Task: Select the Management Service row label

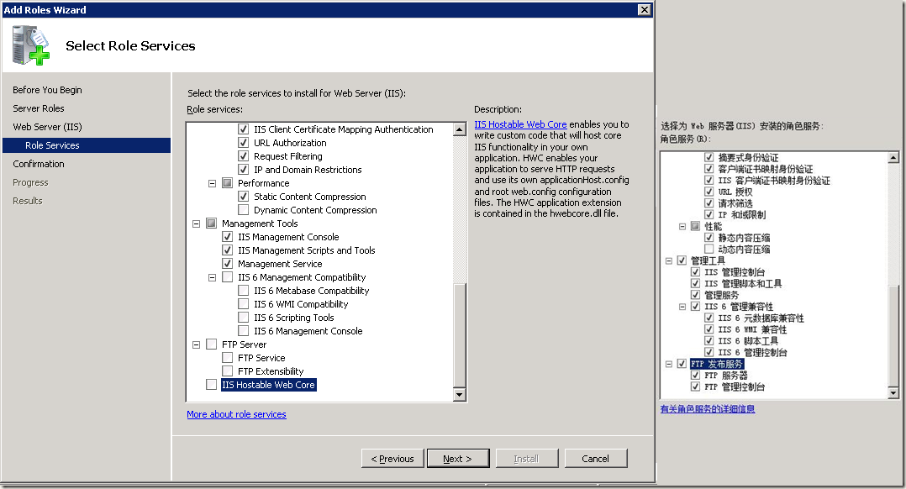Action: (x=280, y=264)
